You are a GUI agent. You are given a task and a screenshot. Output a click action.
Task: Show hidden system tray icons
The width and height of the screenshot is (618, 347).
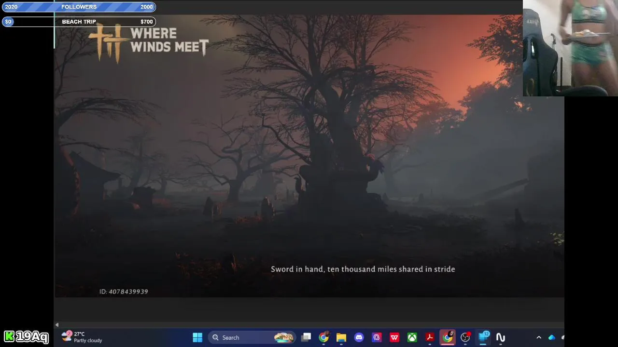coord(539,337)
